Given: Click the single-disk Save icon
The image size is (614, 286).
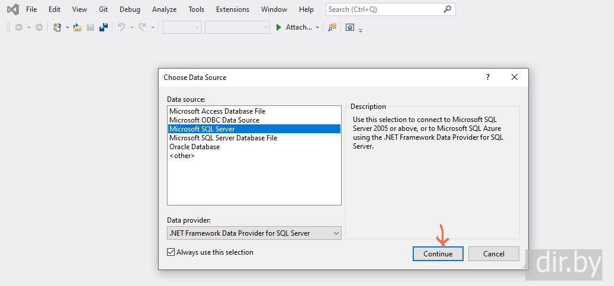Looking at the screenshot, I should pyautogui.click(x=91, y=27).
